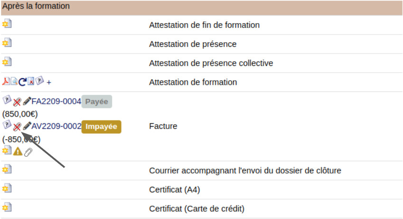Attach an existing invoice with paperclip icon

[28, 152]
